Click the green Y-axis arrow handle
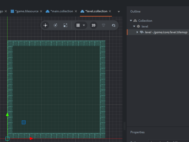 pyautogui.click(x=7, y=114)
